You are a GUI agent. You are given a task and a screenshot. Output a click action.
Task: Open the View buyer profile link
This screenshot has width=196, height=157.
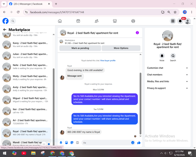(108, 60)
